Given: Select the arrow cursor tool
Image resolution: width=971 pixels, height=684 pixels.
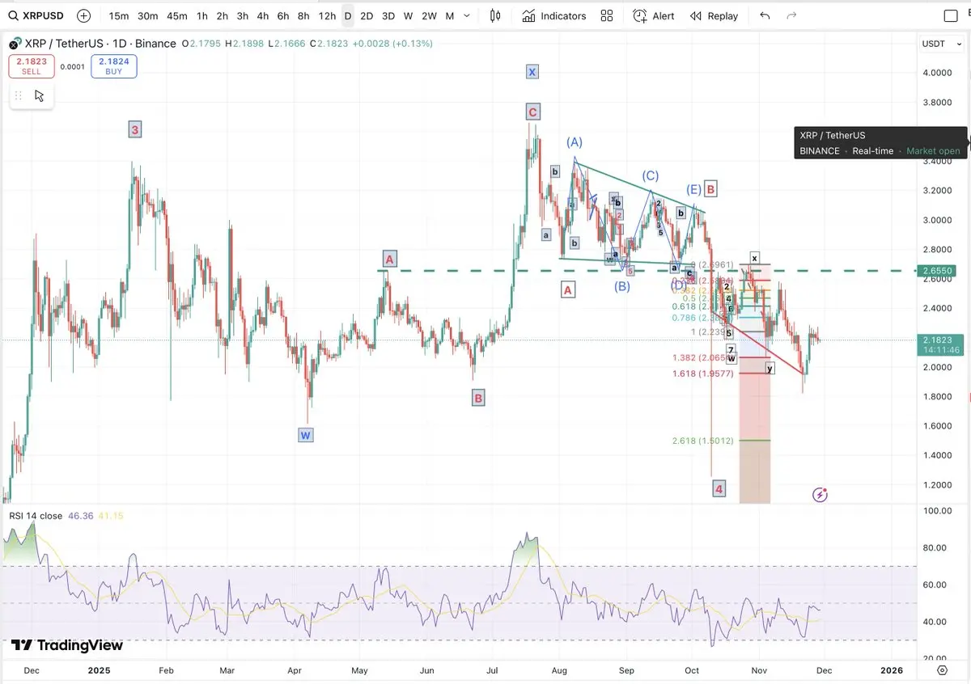Looking at the screenshot, I should click(40, 95).
